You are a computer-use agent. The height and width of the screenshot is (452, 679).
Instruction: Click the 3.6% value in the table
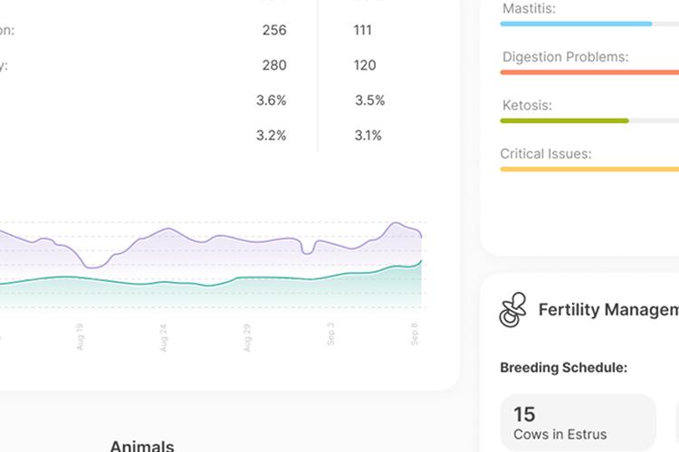click(x=272, y=100)
